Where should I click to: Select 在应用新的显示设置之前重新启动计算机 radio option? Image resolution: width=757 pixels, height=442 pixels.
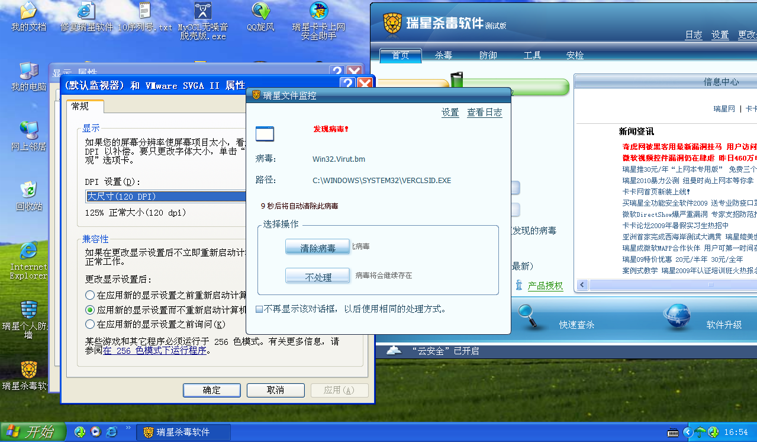(90, 295)
